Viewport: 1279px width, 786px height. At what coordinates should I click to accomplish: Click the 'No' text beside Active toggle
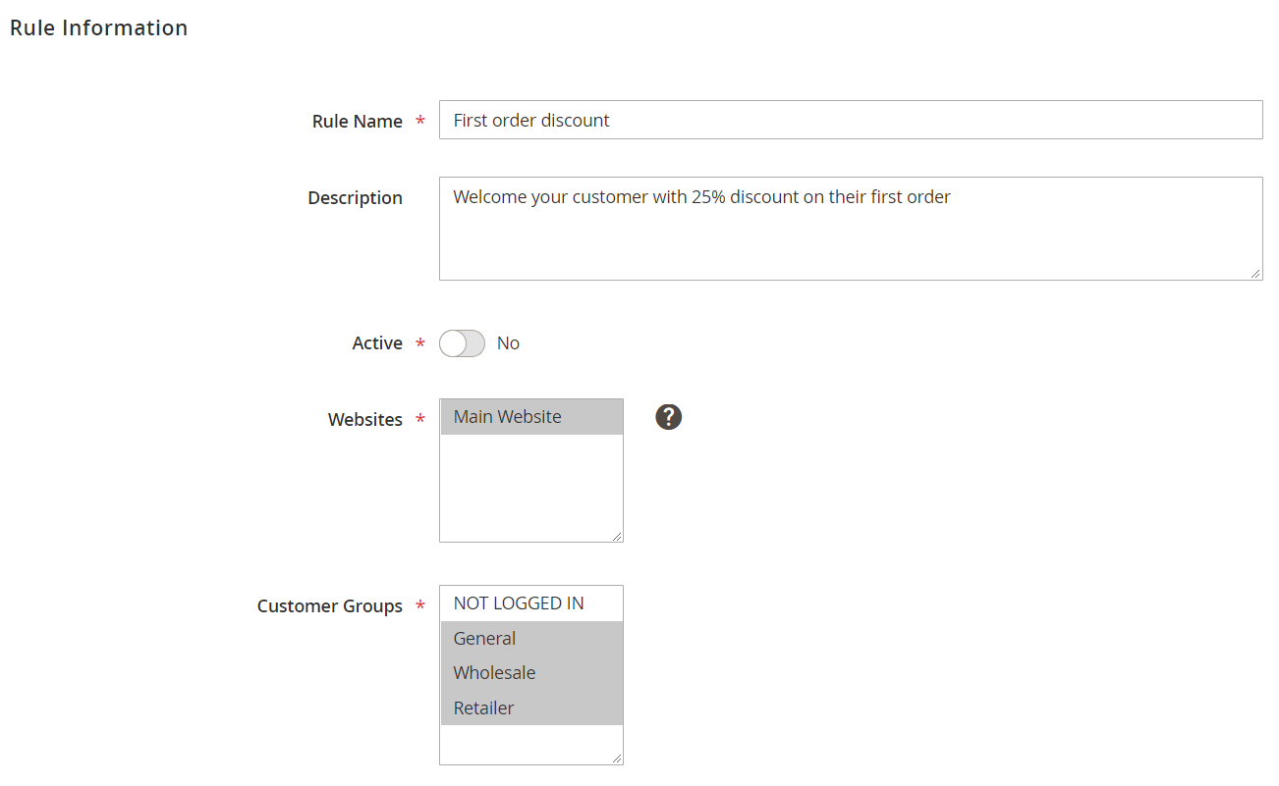pos(508,343)
